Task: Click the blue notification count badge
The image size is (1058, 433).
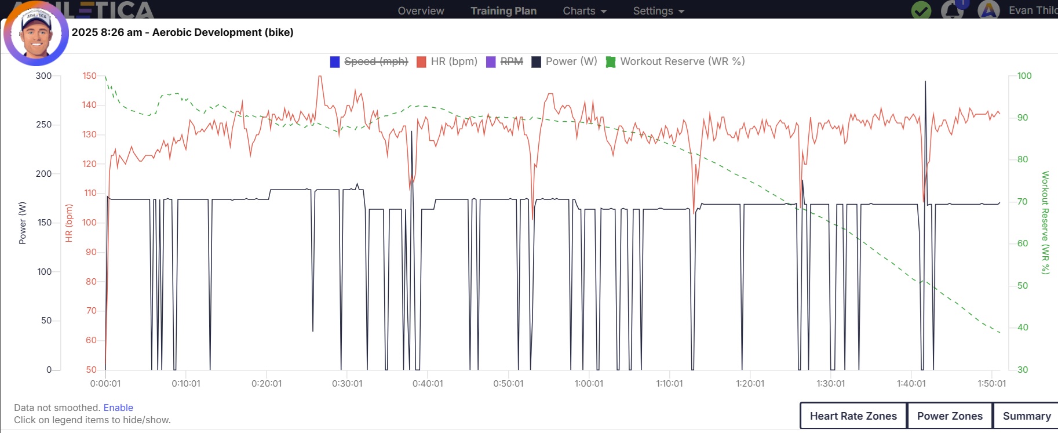Action: tap(962, 3)
